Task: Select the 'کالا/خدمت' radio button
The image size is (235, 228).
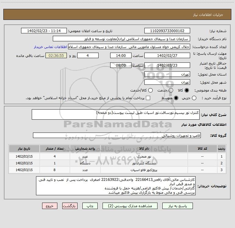Action: click(150, 90)
